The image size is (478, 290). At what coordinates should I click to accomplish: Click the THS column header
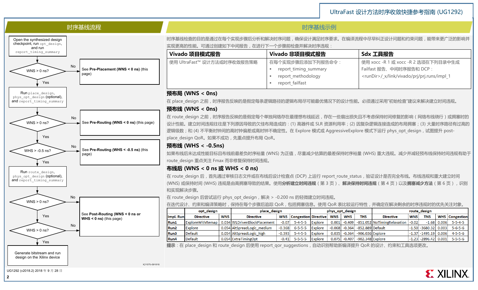363,217
